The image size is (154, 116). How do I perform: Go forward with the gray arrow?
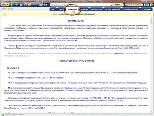[x=16, y=5]
